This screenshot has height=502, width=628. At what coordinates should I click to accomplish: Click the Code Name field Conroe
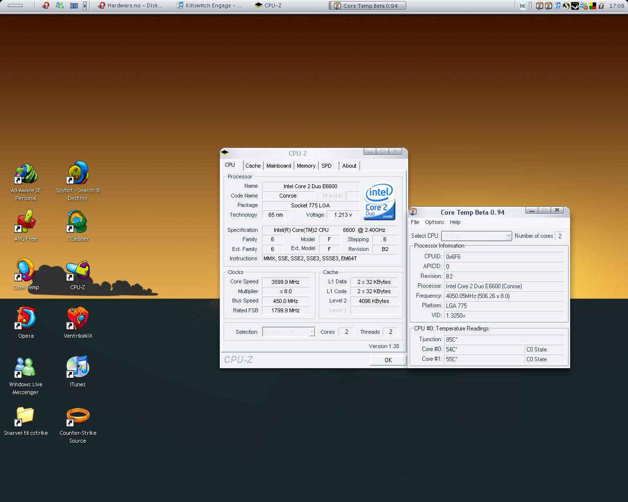(288, 196)
